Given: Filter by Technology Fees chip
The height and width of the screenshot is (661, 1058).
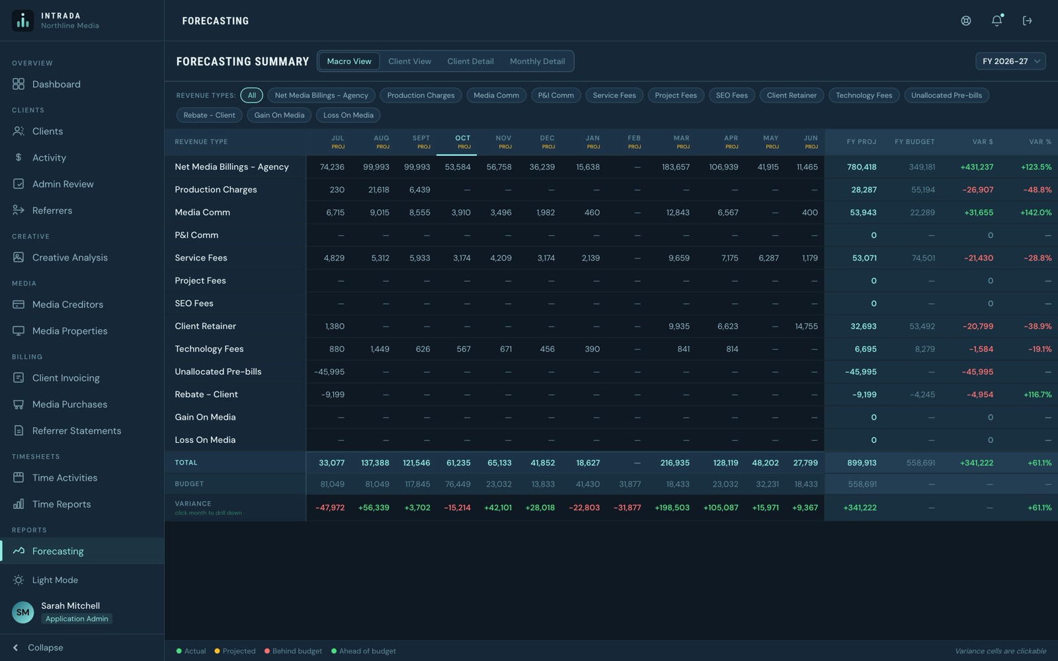Looking at the screenshot, I should (864, 95).
